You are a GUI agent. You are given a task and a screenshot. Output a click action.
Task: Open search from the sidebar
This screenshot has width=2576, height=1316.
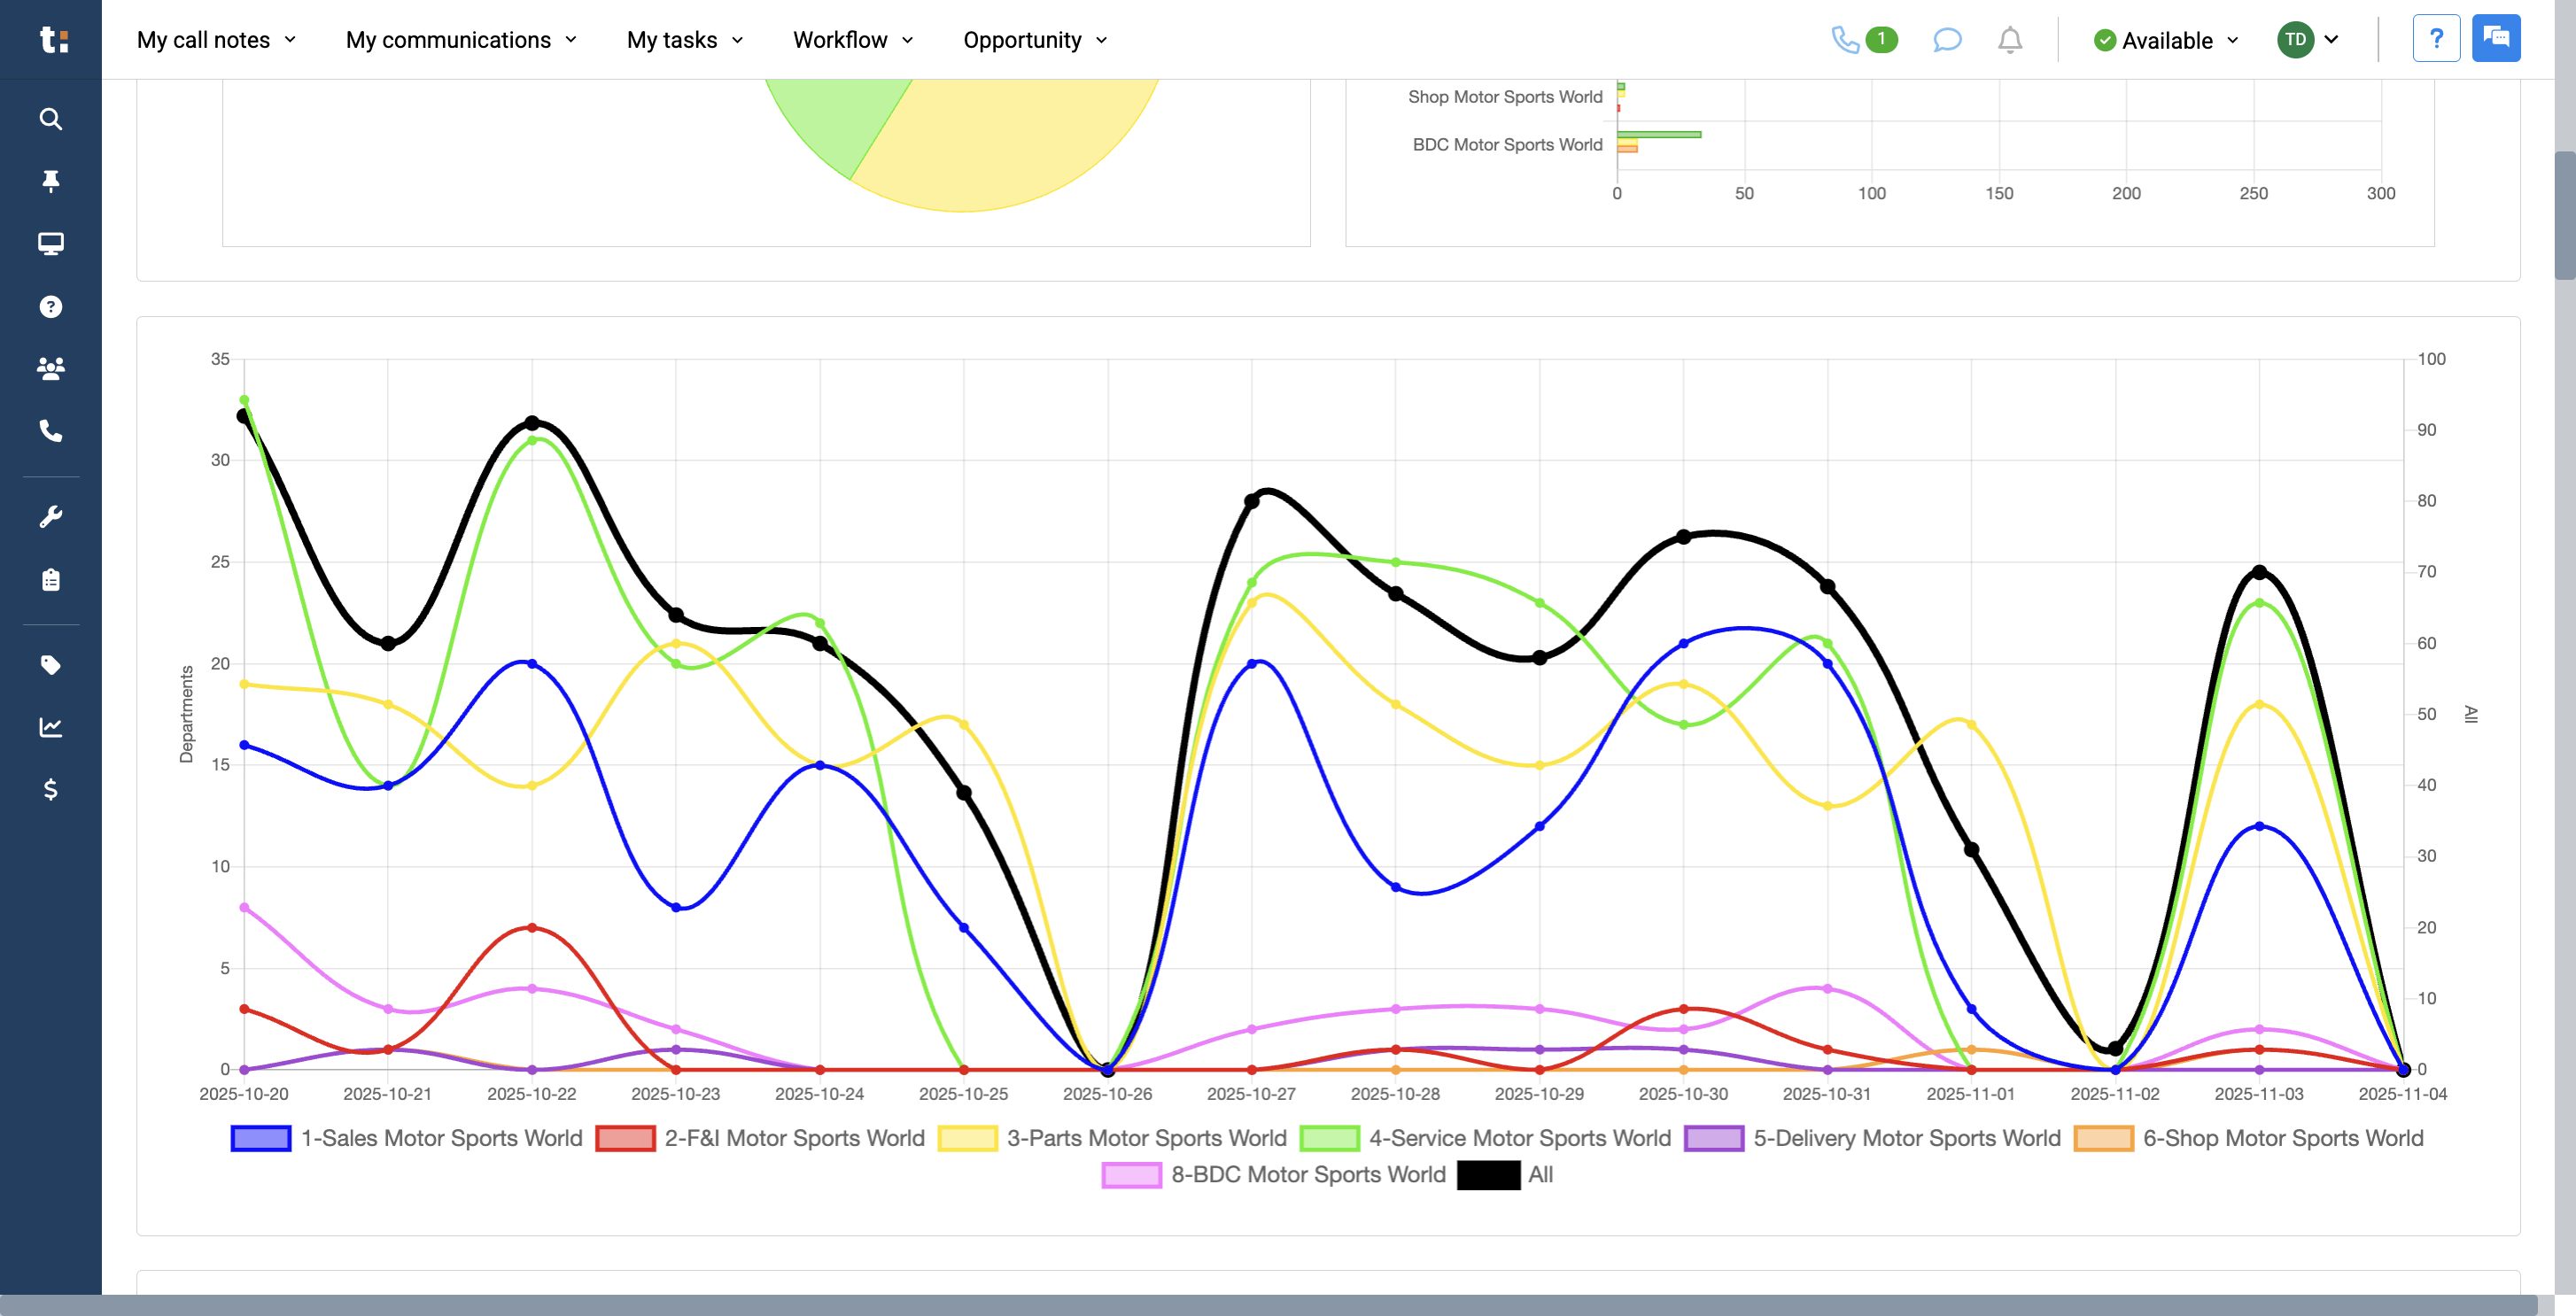click(x=50, y=119)
